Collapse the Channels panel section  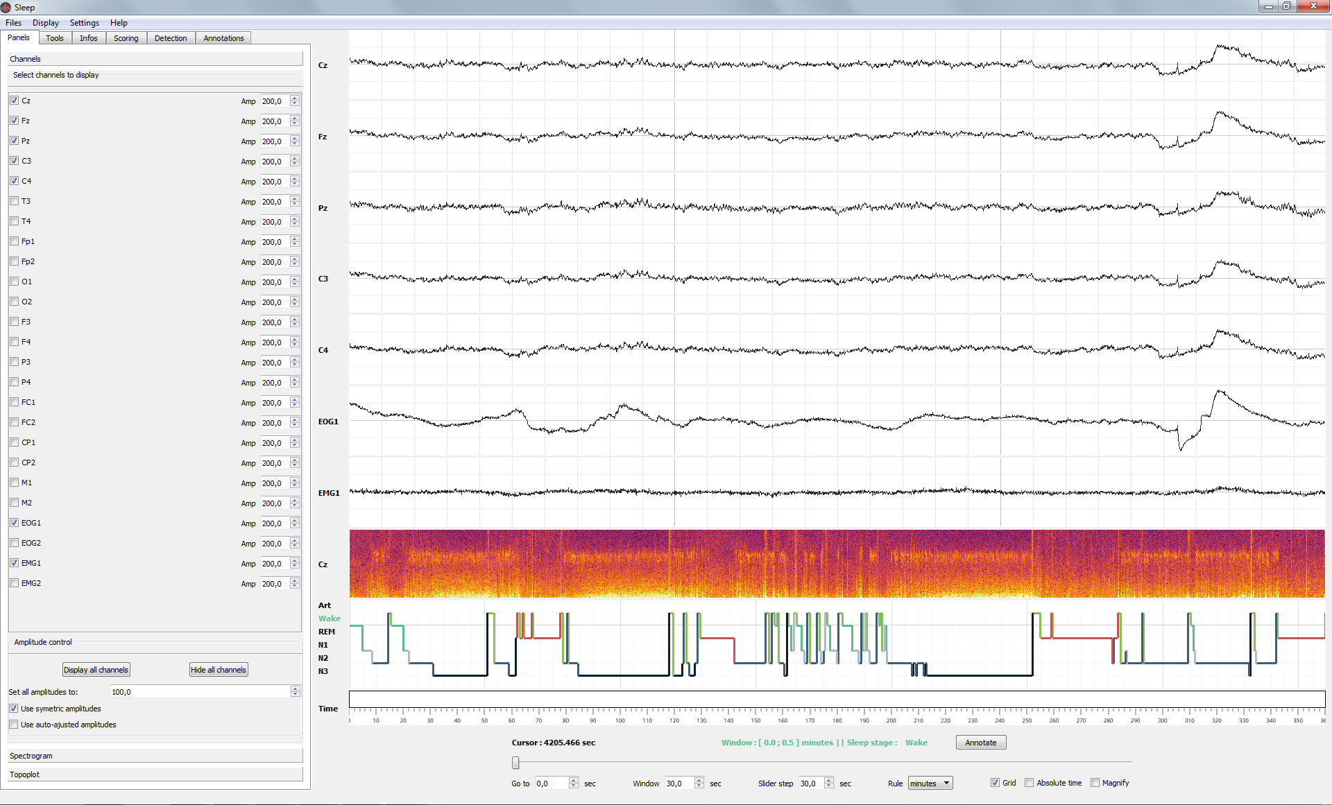tap(155, 59)
